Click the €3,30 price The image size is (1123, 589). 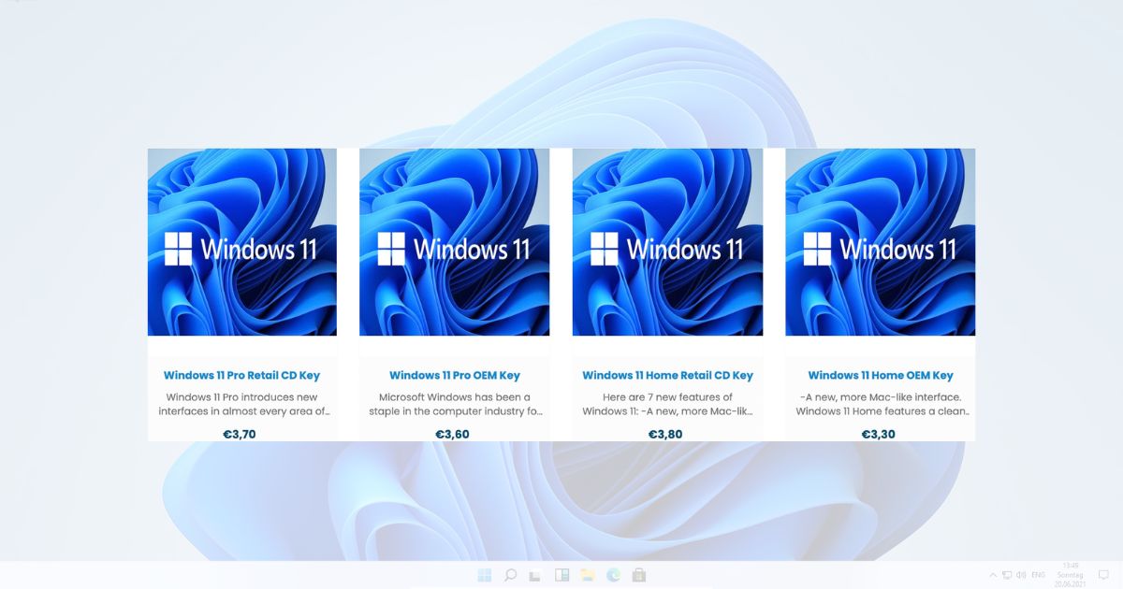879,434
